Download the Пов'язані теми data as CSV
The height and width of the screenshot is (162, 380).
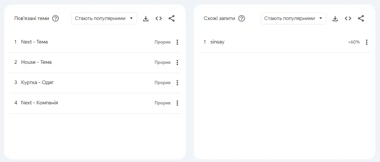(x=146, y=19)
